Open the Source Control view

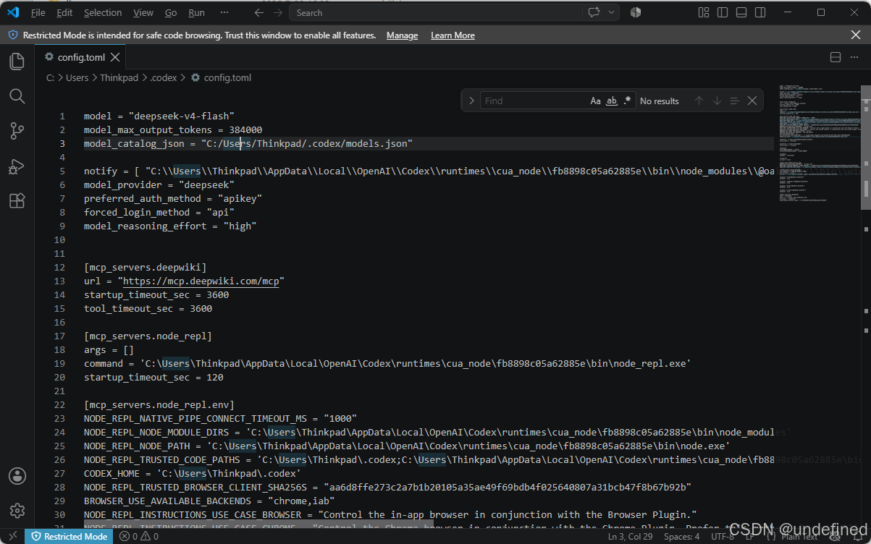[17, 131]
